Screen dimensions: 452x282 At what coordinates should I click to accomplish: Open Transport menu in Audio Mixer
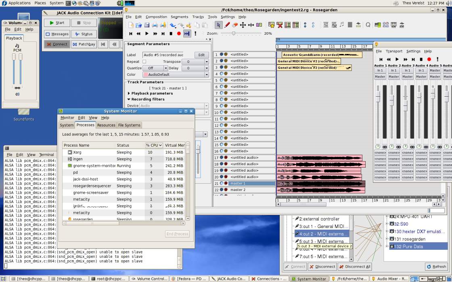(394, 51)
